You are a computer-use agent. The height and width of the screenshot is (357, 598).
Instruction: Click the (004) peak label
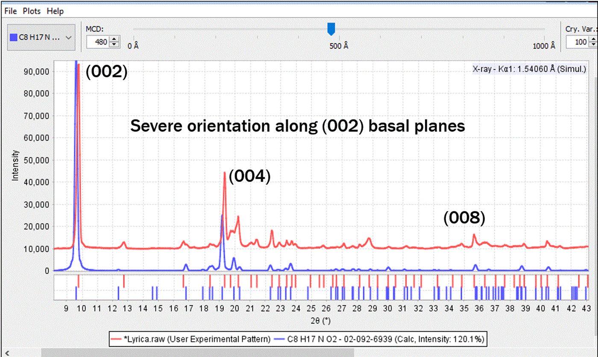[x=250, y=176]
